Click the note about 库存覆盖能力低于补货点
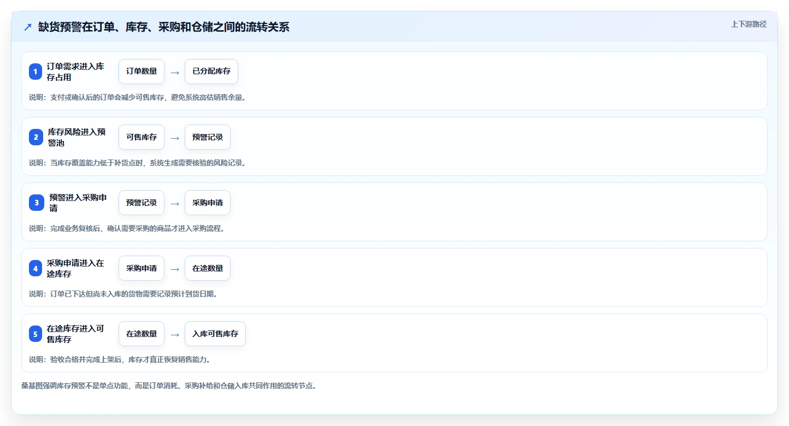Viewport: 789px width, 426px height. (x=137, y=163)
